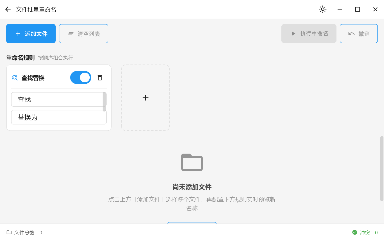Image resolution: width=384 pixels, height=240 pixels.
Task: Click the 撤销 undo button
Action: tap(359, 33)
